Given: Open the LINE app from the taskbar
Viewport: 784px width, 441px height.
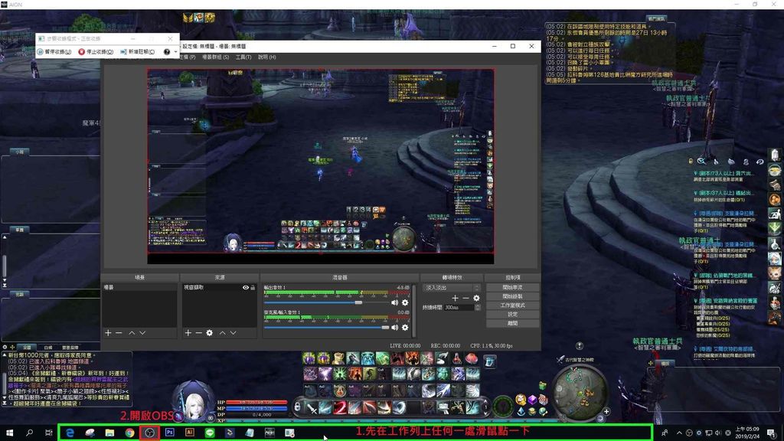Looking at the screenshot, I should [x=210, y=433].
